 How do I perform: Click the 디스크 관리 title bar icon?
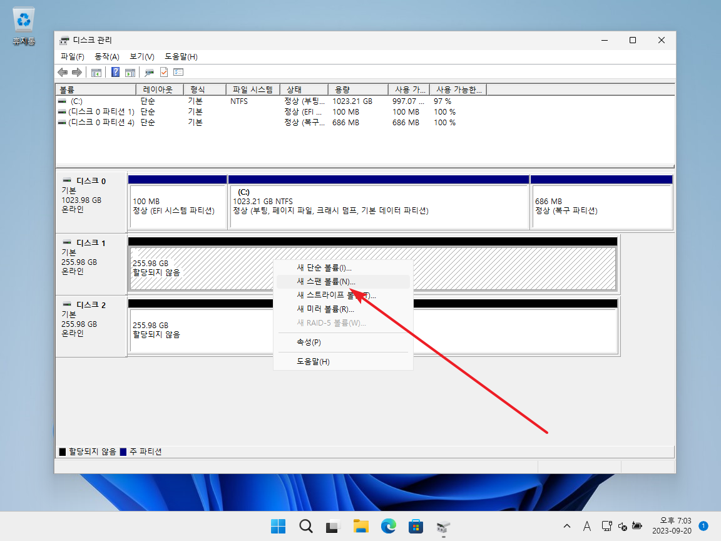pyautogui.click(x=64, y=41)
